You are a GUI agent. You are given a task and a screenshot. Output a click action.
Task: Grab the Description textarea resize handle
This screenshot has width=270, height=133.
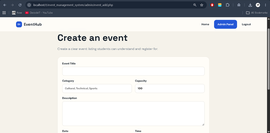(x=203, y=124)
